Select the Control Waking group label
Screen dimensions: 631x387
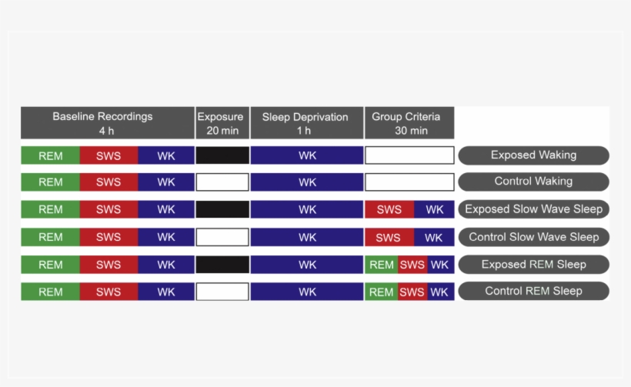pos(533,182)
